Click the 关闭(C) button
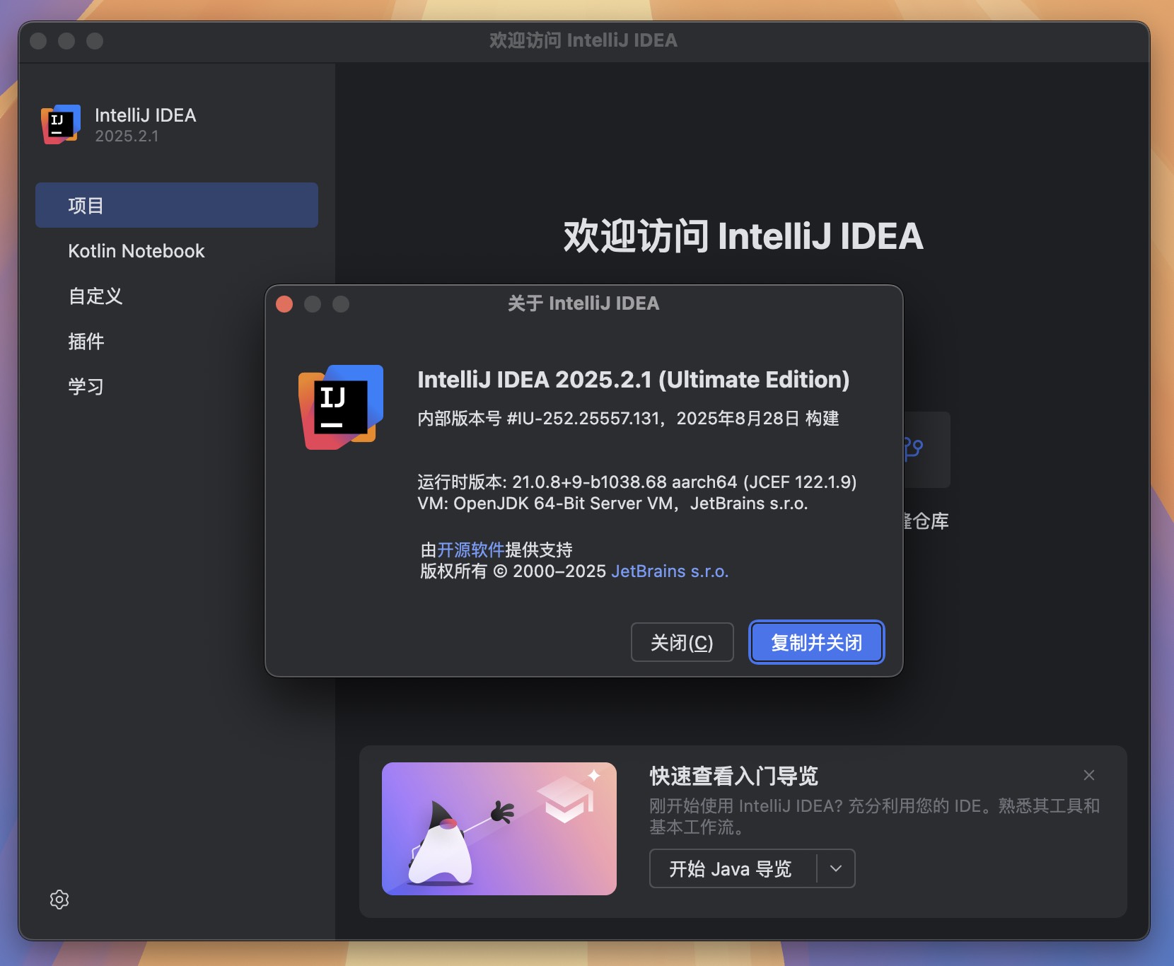This screenshot has width=1174, height=966. coord(682,642)
